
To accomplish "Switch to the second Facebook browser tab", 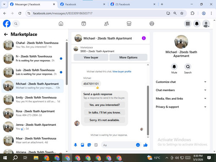I will [83, 4].
